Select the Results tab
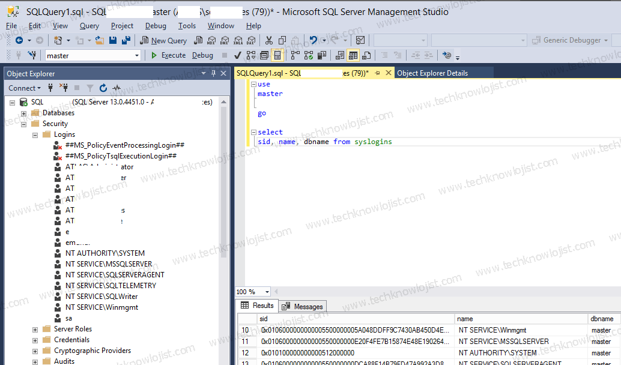The height and width of the screenshot is (365, 621). coord(257,306)
